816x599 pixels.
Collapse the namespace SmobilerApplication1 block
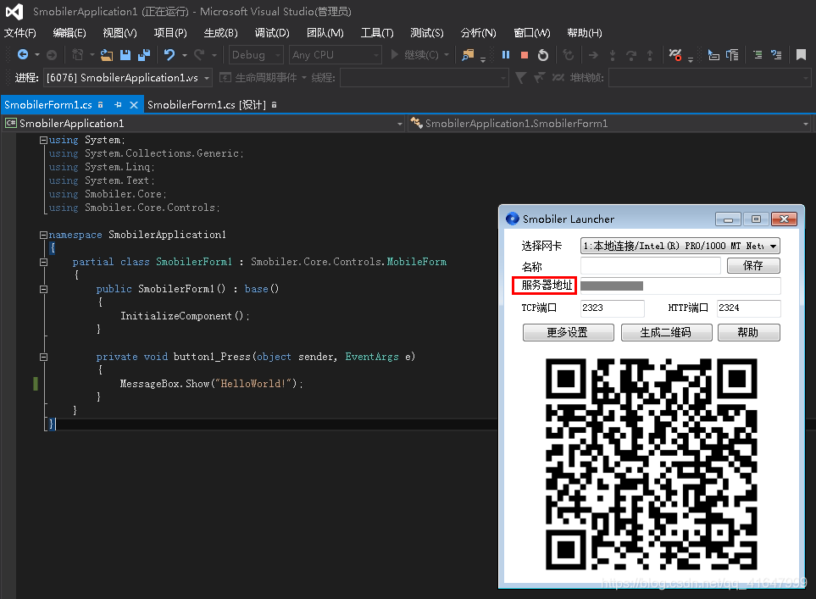(43, 235)
